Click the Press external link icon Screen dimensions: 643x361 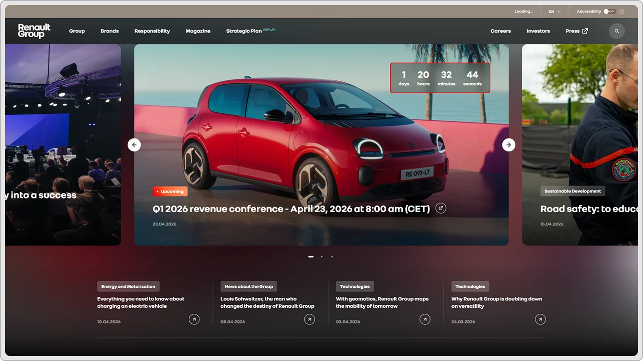coord(585,31)
